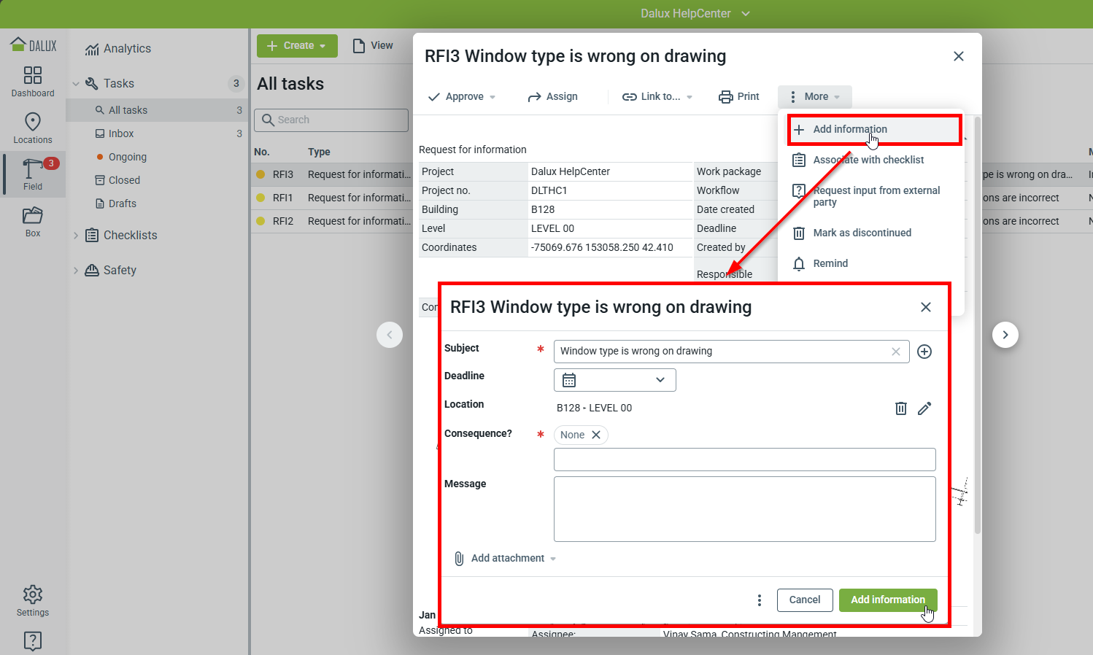The image size is (1093, 655).
Task: Open the Deadline date picker dropdown
Action: click(x=614, y=380)
